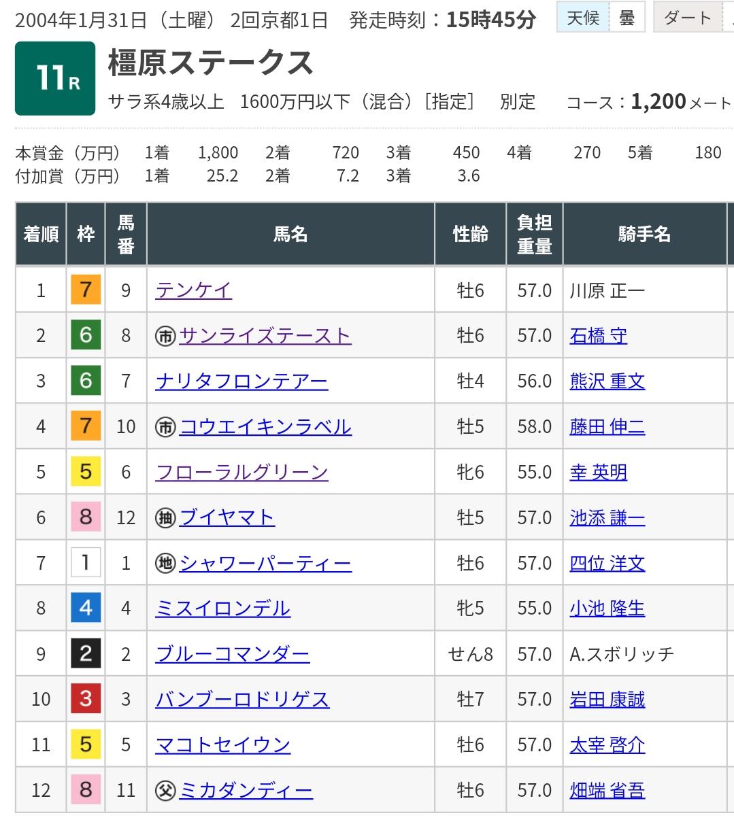The height and width of the screenshot is (822, 734).
Task: Click the 市 mark beside サンライズテースト
Action: pyautogui.click(x=165, y=336)
